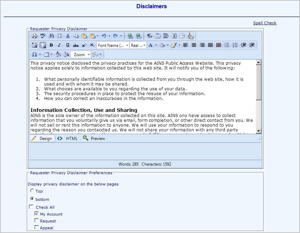Click the editor scrollbar up arrow
The height and width of the screenshot is (233, 300).
tap(258, 62)
